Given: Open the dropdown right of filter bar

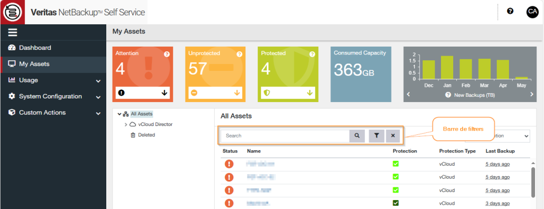Looking at the screenshot, I should click(497, 136).
